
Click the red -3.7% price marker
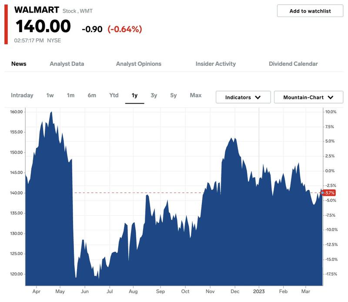(329, 193)
